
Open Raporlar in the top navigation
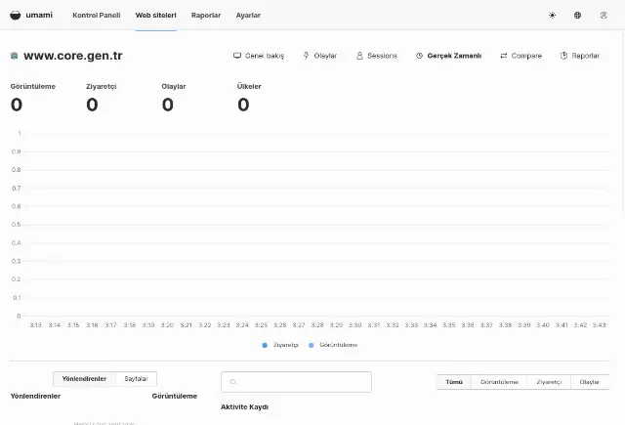point(206,16)
